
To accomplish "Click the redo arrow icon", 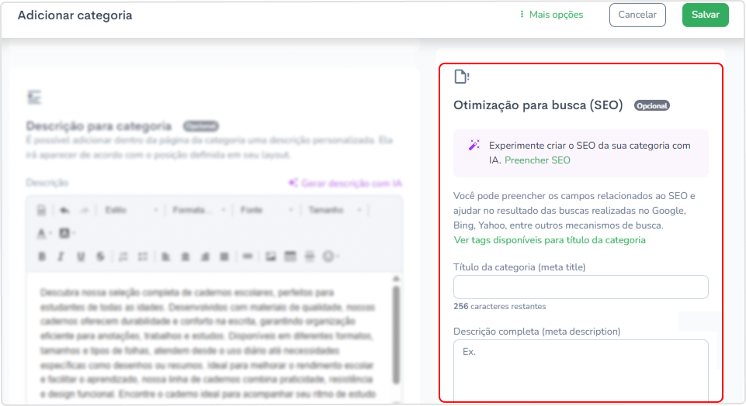I will (x=84, y=210).
